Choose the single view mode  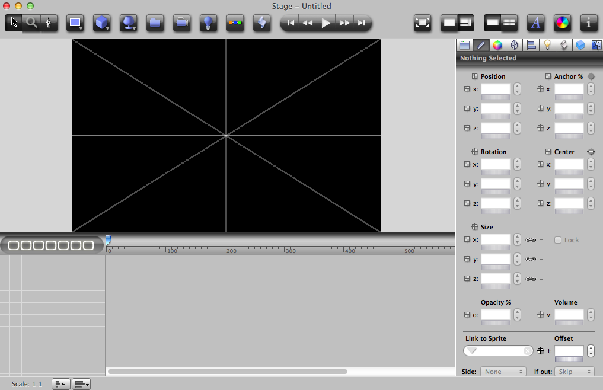[x=492, y=23]
